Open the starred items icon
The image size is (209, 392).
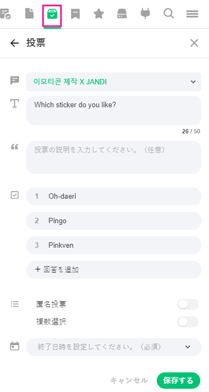pos(99,14)
